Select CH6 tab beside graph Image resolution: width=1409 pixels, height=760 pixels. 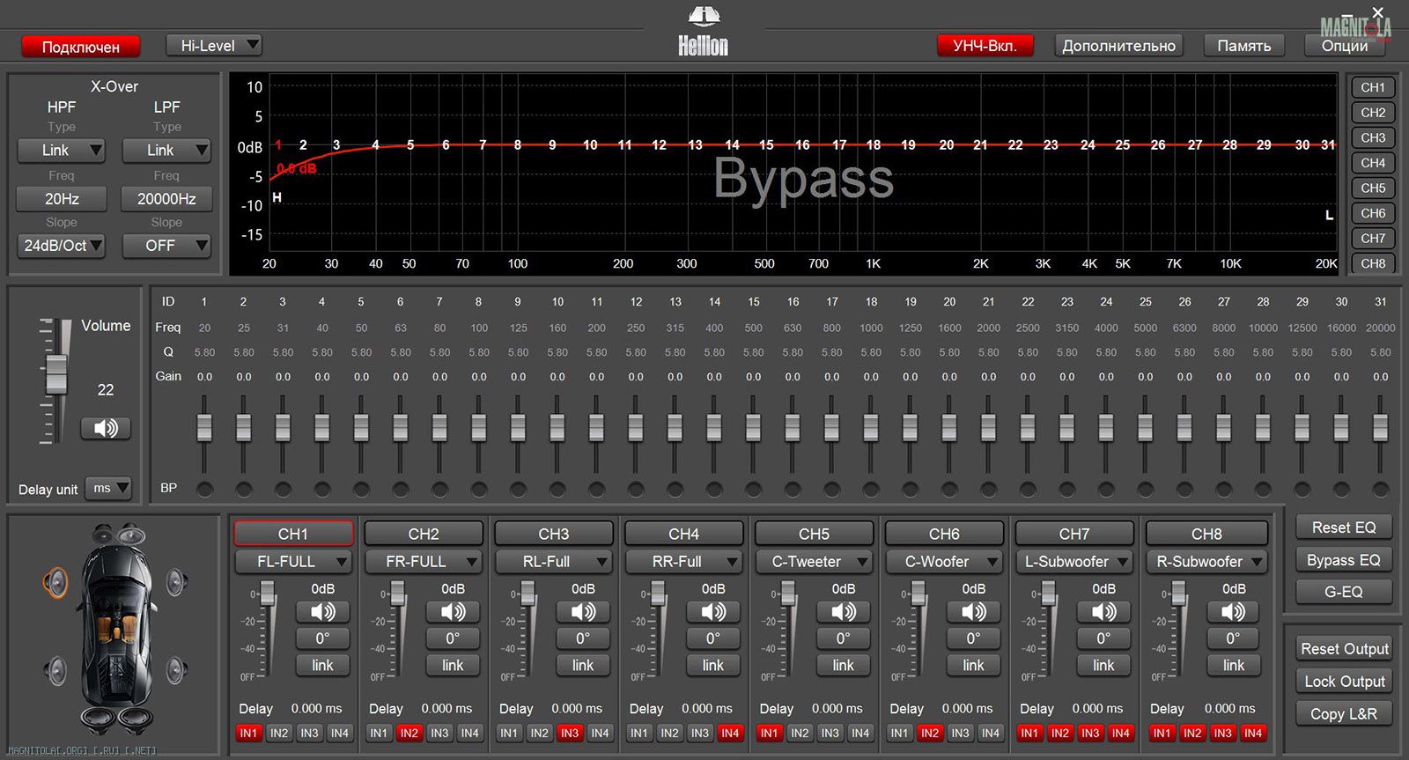1373,213
